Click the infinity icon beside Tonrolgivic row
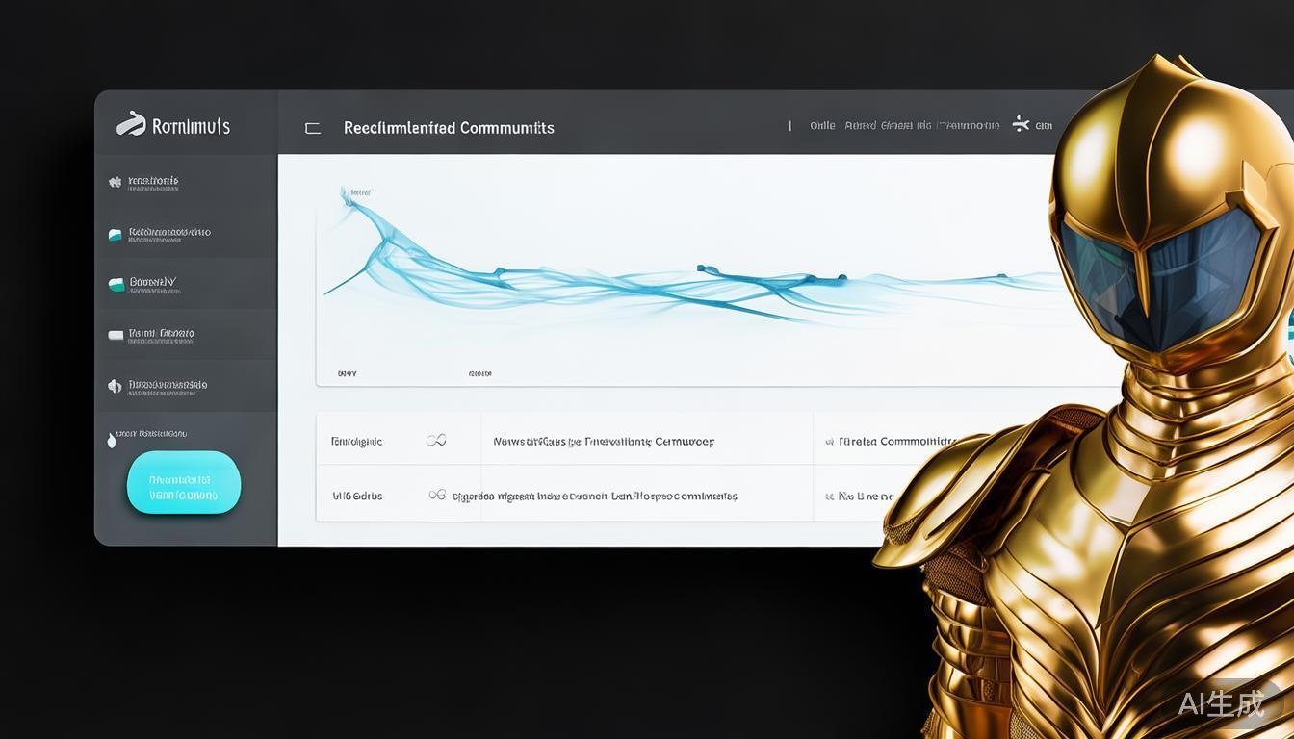The width and height of the screenshot is (1294, 739). click(x=436, y=439)
